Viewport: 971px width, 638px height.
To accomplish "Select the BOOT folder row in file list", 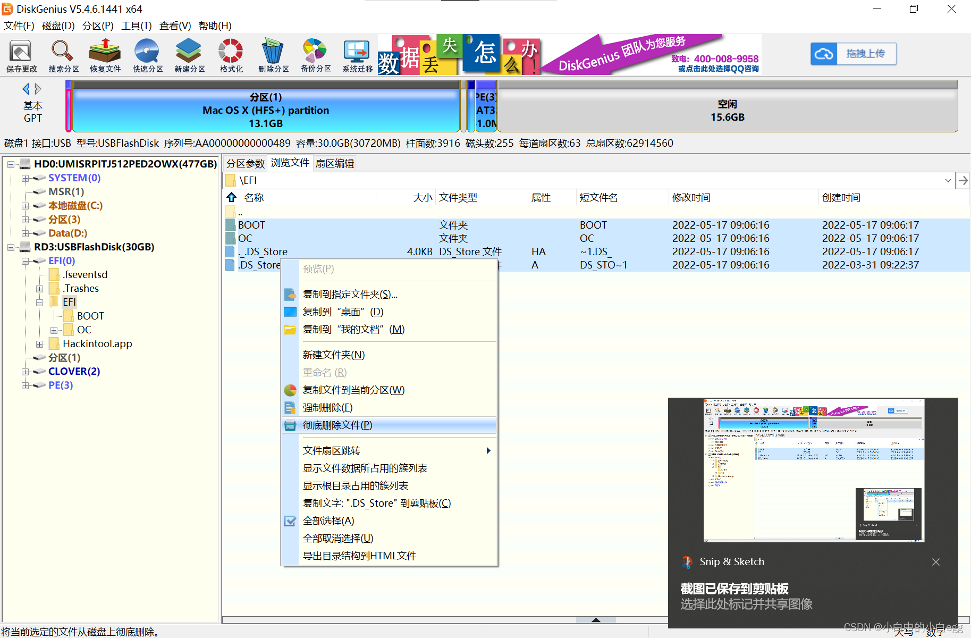I will pos(595,225).
